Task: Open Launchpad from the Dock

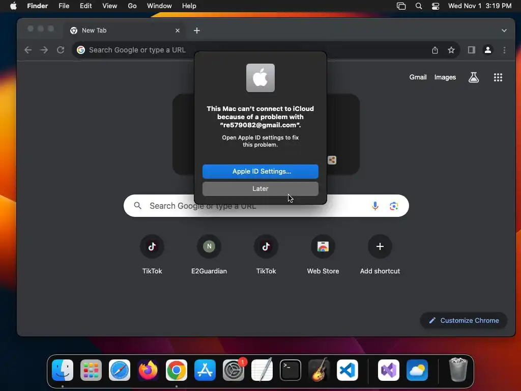Action: [x=91, y=370]
